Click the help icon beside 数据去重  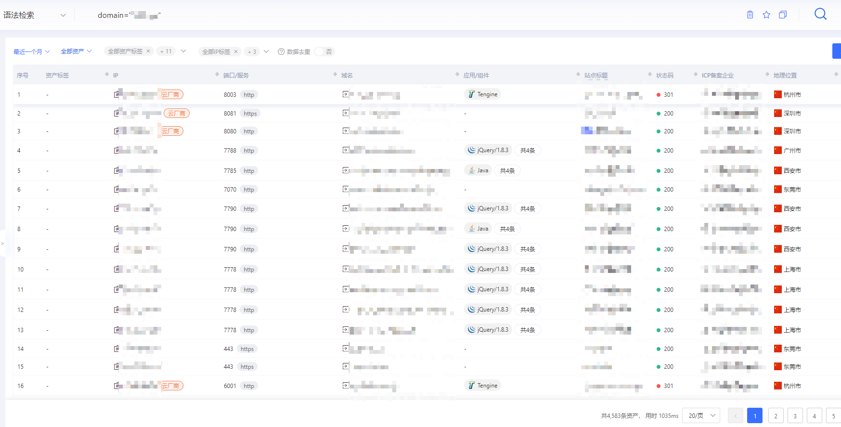[x=281, y=52]
